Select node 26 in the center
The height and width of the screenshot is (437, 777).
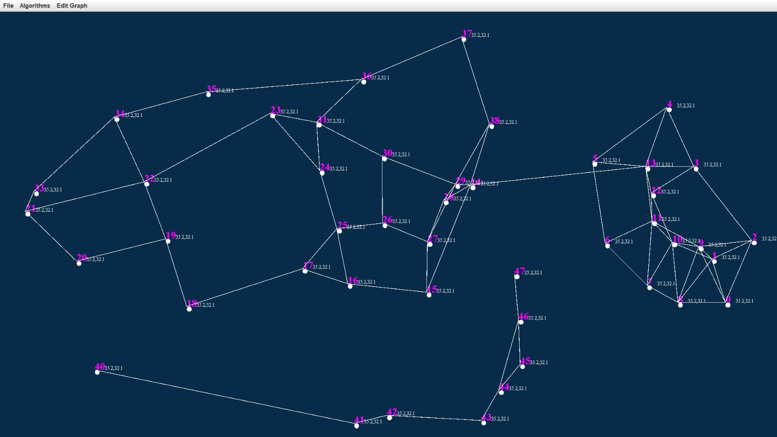pyautogui.click(x=385, y=225)
